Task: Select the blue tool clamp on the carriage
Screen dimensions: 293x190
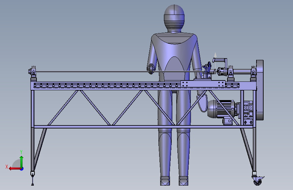Action: 207,68
